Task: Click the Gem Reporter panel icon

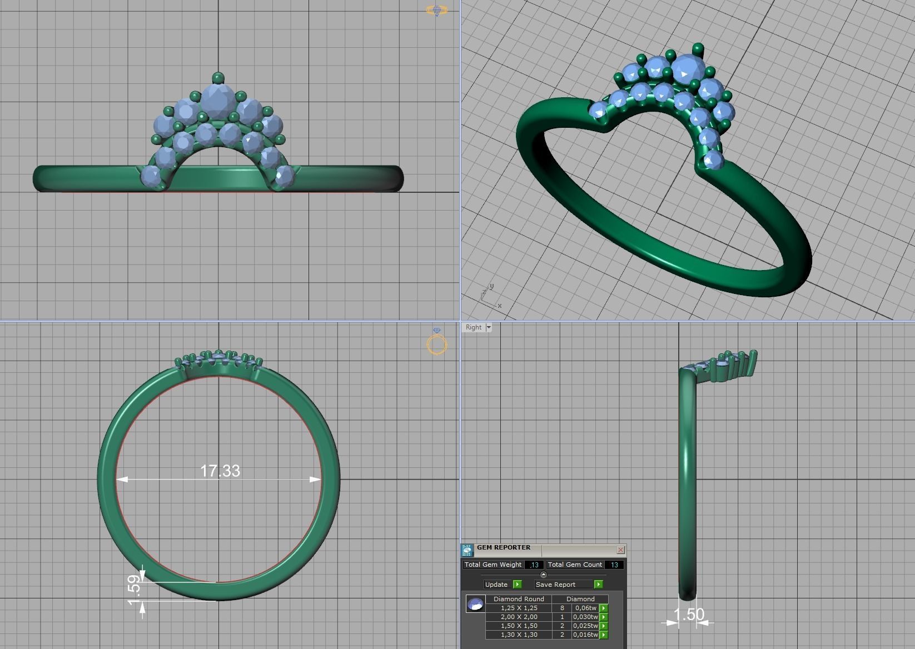Action: coord(467,550)
